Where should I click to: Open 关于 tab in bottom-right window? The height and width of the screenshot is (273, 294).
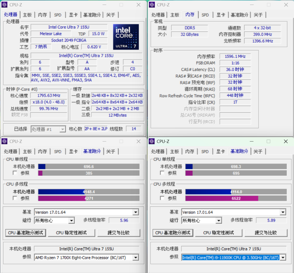click(258, 151)
